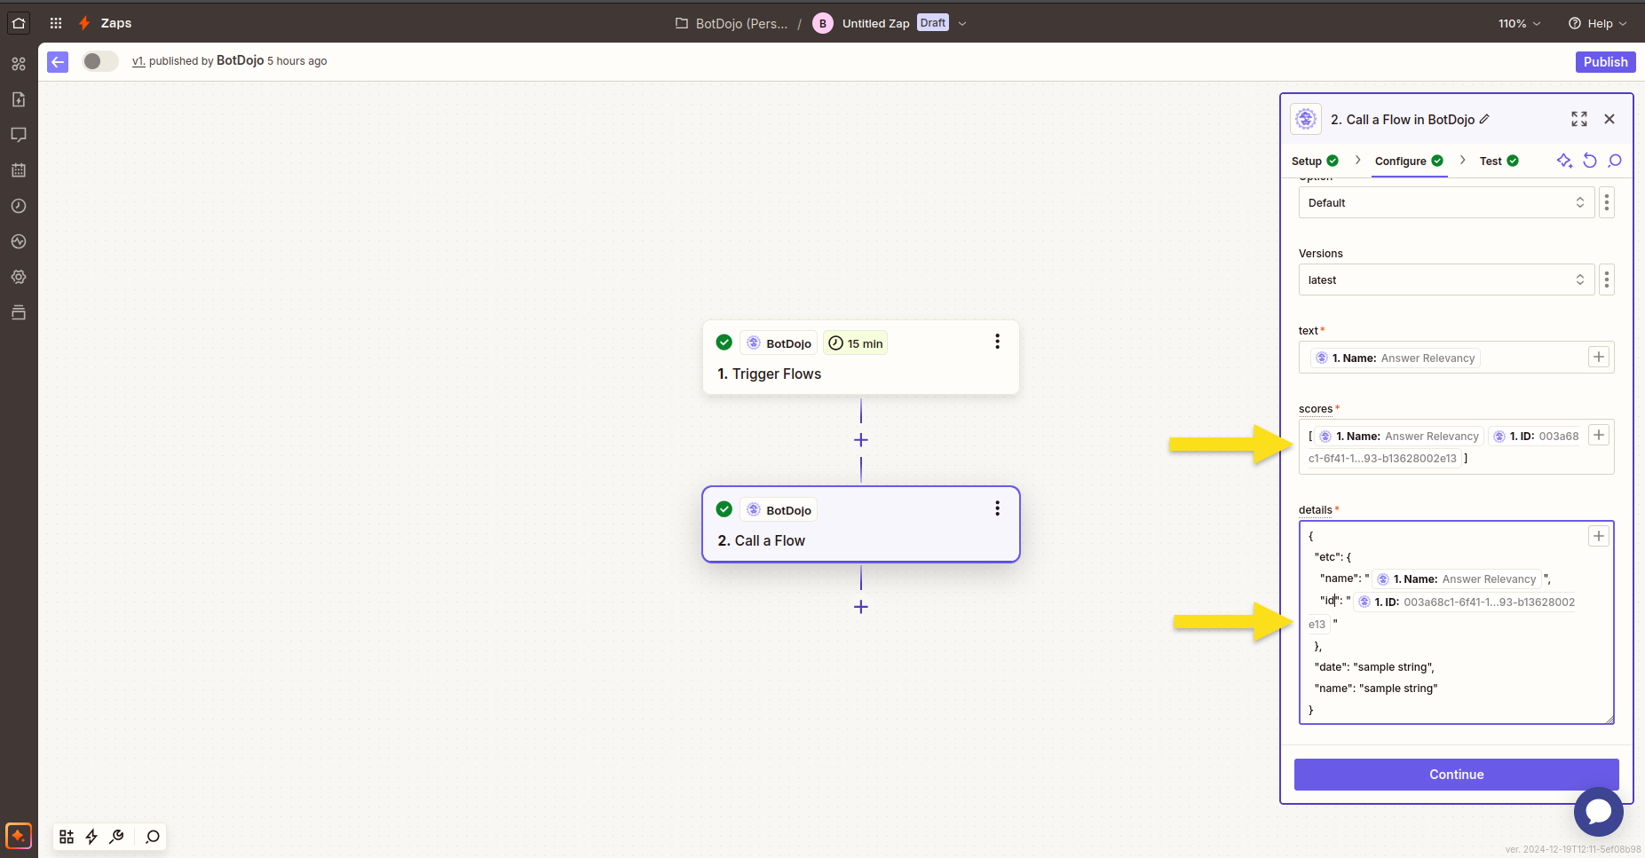Insert data with plus in details field
1645x858 pixels.
pos(1599,536)
